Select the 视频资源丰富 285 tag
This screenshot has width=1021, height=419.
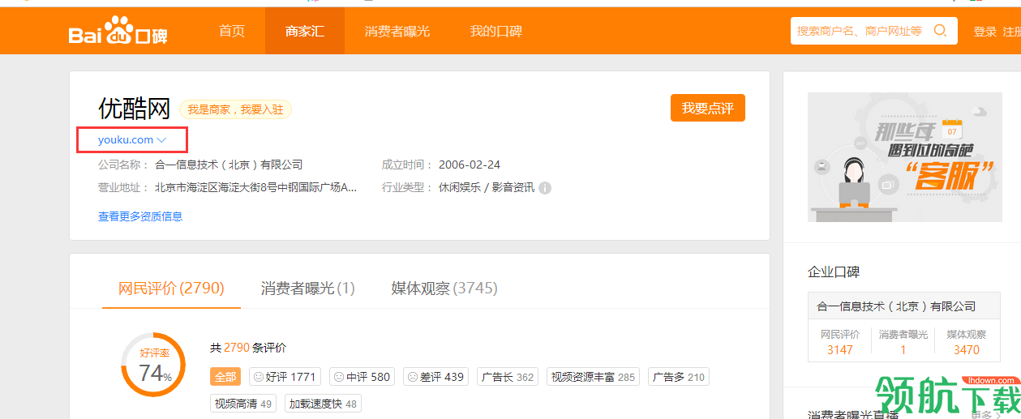point(593,377)
